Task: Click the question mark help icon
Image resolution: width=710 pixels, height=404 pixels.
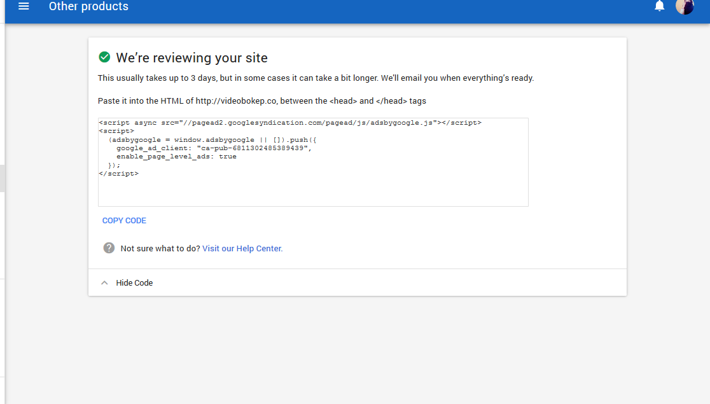Action: (109, 247)
